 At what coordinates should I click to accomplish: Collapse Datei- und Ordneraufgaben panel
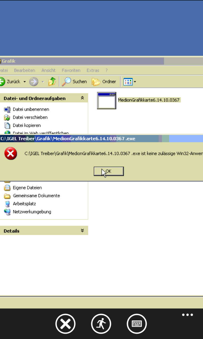tap(82, 98)
